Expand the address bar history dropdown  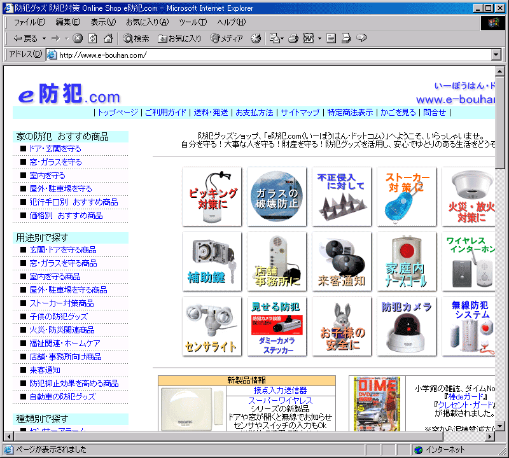[496, 55]
